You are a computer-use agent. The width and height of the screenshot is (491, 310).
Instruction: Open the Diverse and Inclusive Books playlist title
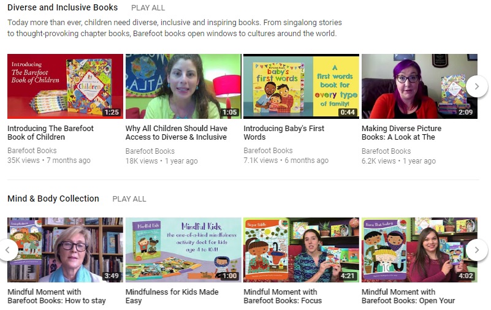click(63, 8)
